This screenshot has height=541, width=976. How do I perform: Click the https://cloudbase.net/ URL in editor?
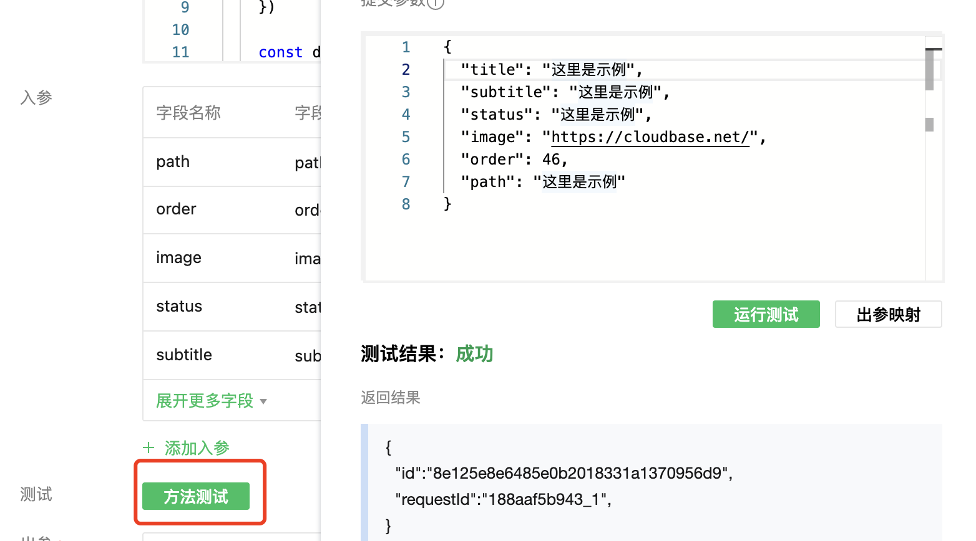[x=650, y=136]
